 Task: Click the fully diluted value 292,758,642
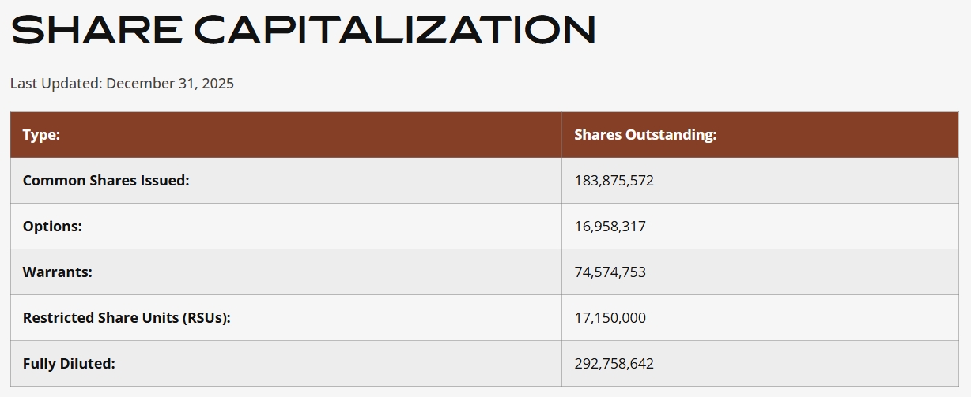click(x=614, y=364)
